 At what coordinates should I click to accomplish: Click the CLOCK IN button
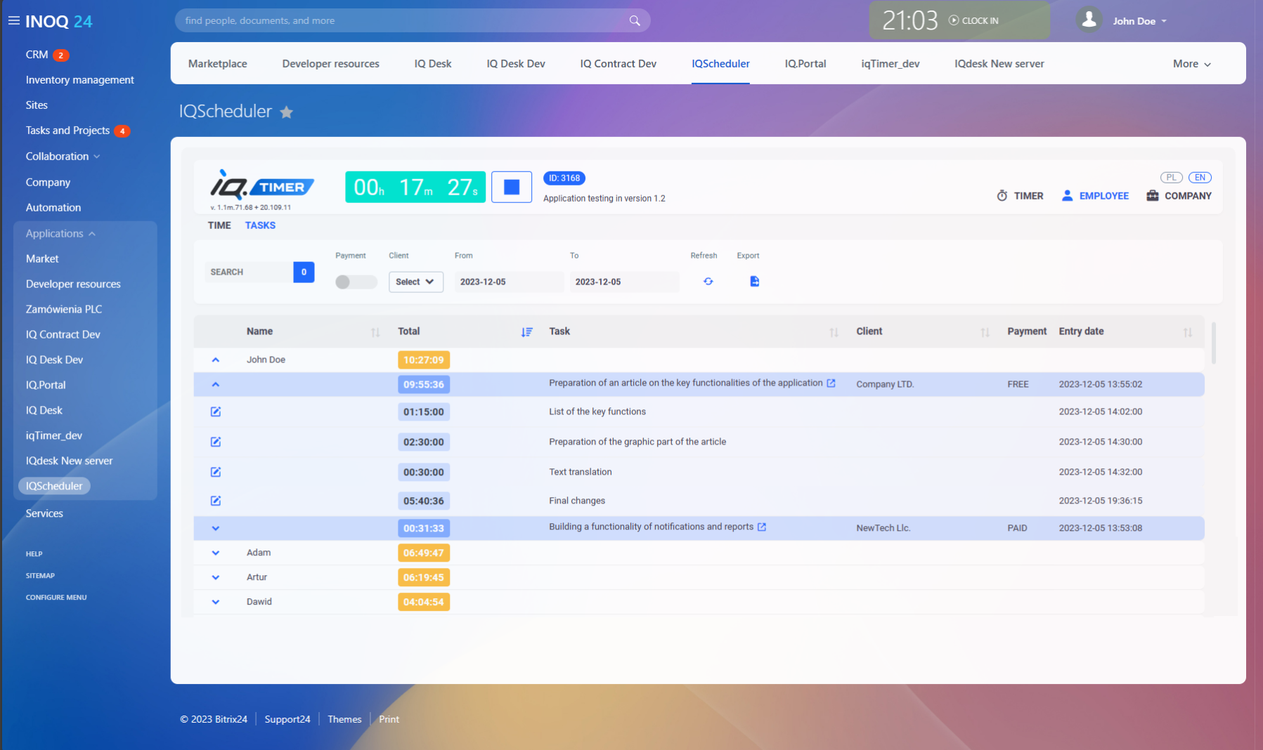click(x=973, y=20)
